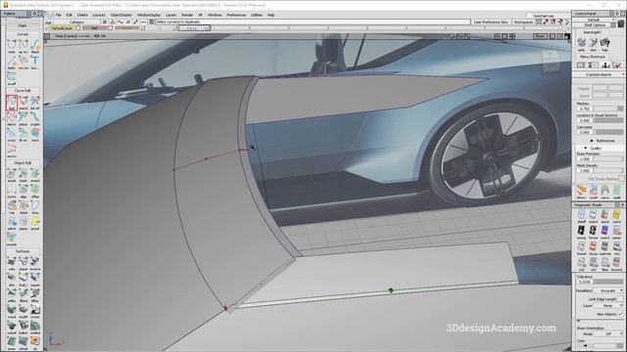
Task: Click the Draw Precision slider
Action: point(607,158)
